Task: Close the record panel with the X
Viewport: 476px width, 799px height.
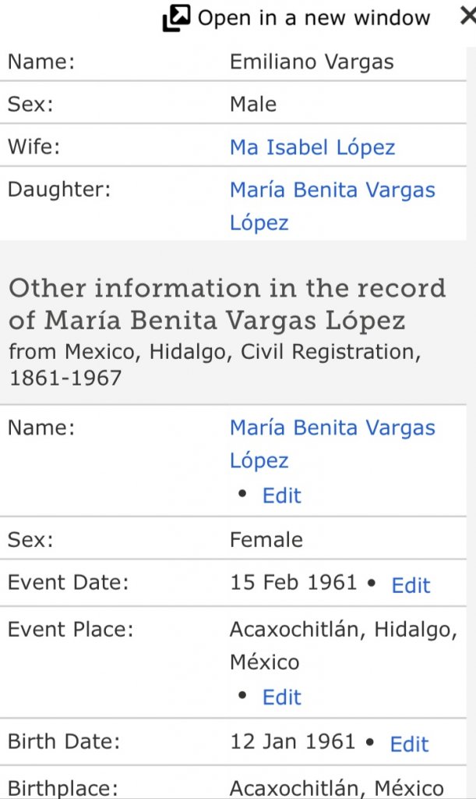Action: [x=467, y=16]
